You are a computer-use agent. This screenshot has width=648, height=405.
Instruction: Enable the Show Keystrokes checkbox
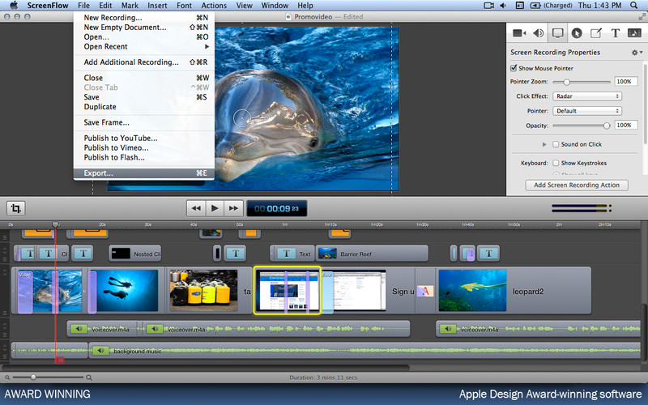(x=555, y=163)
